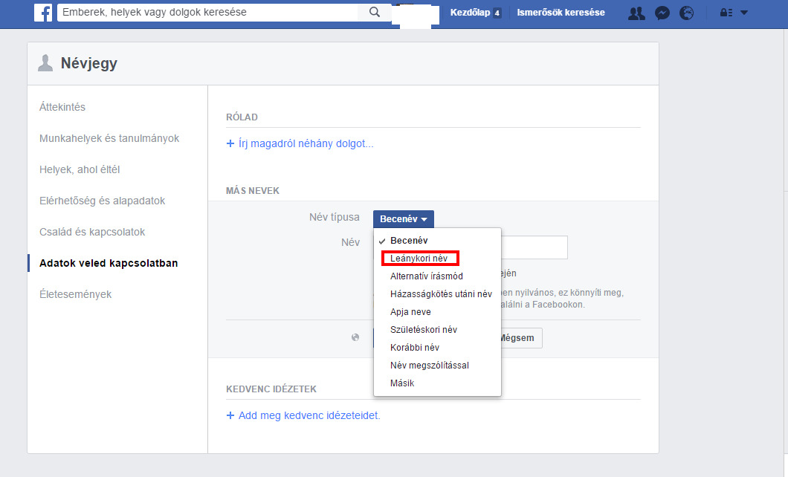Open Ismerősök keresése
The width and height of the screenshot is (788, 477).
tap(561, 13)
